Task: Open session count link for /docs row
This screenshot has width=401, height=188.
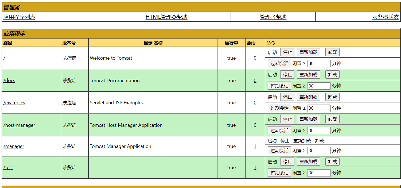Action: [255, 80]
